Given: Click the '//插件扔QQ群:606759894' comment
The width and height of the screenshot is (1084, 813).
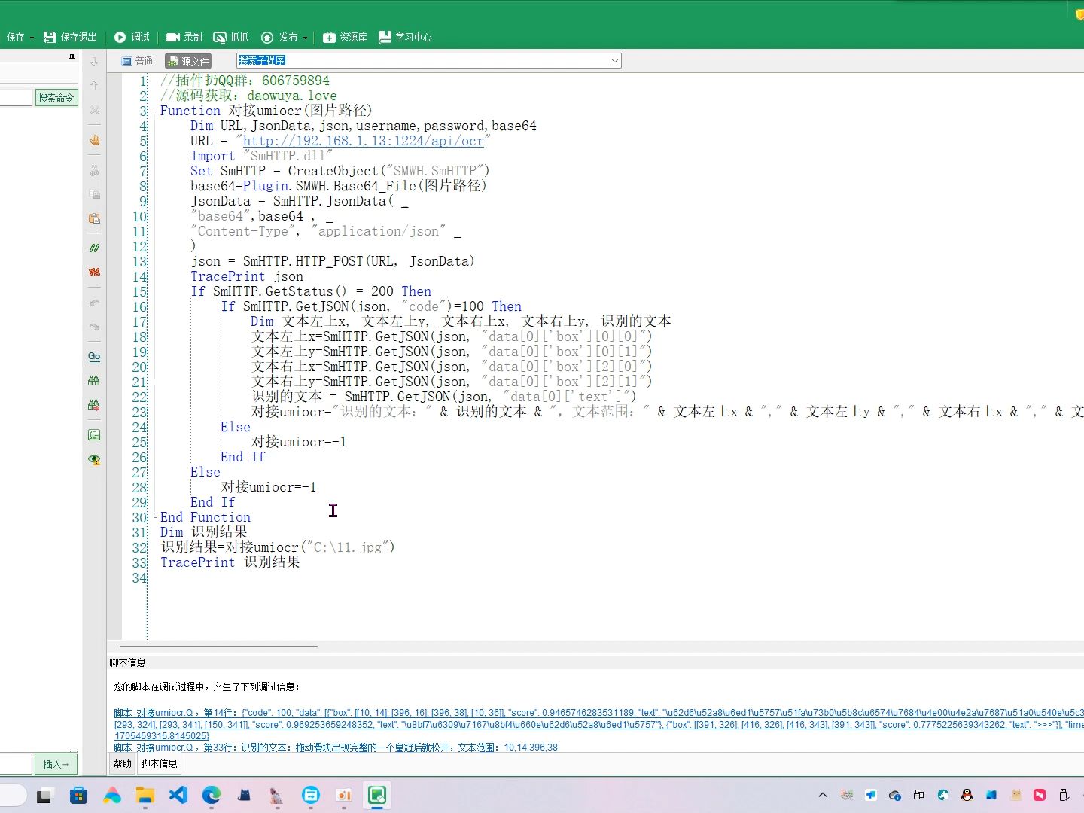Looking at the screenshot, I should pos(245,81).
